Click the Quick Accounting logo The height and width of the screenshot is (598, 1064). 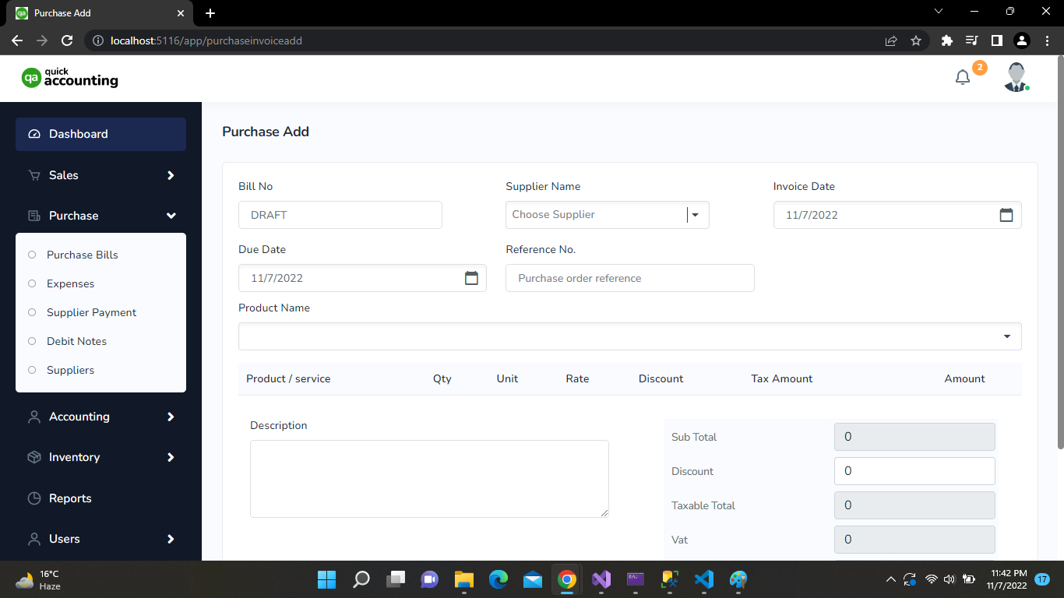click(70, 78)
